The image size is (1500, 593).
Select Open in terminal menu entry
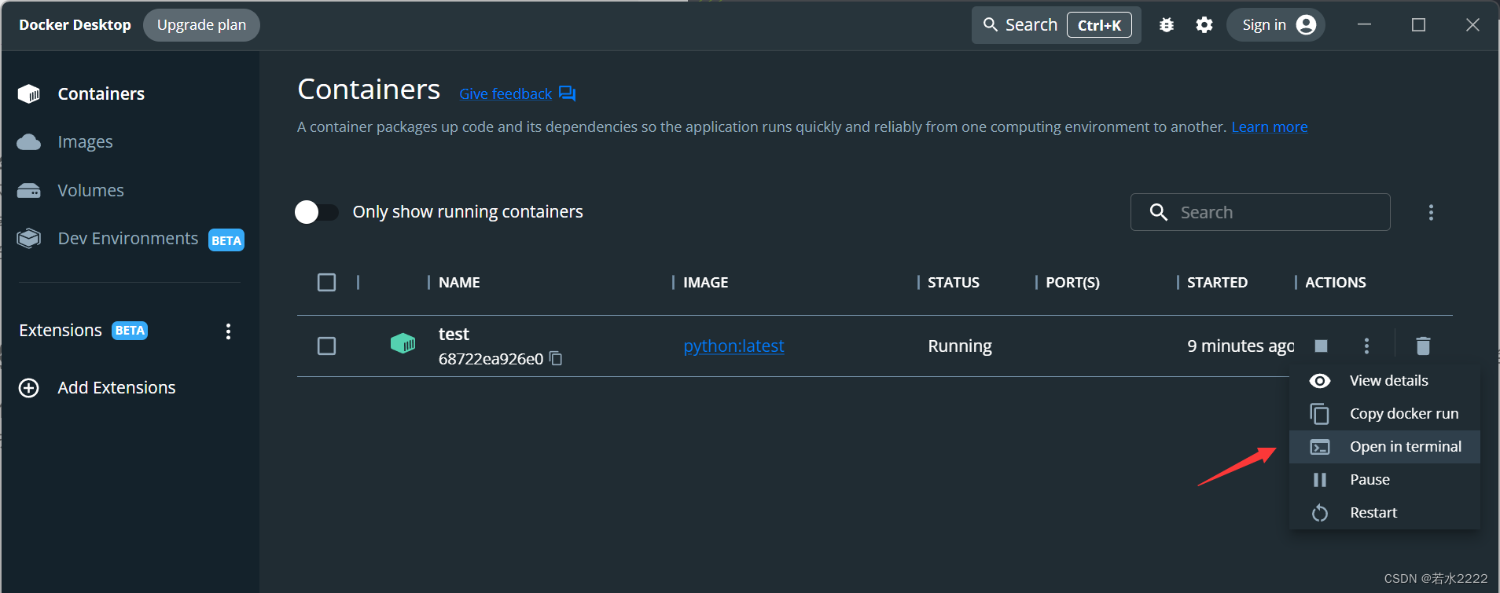click(1384, 447)
